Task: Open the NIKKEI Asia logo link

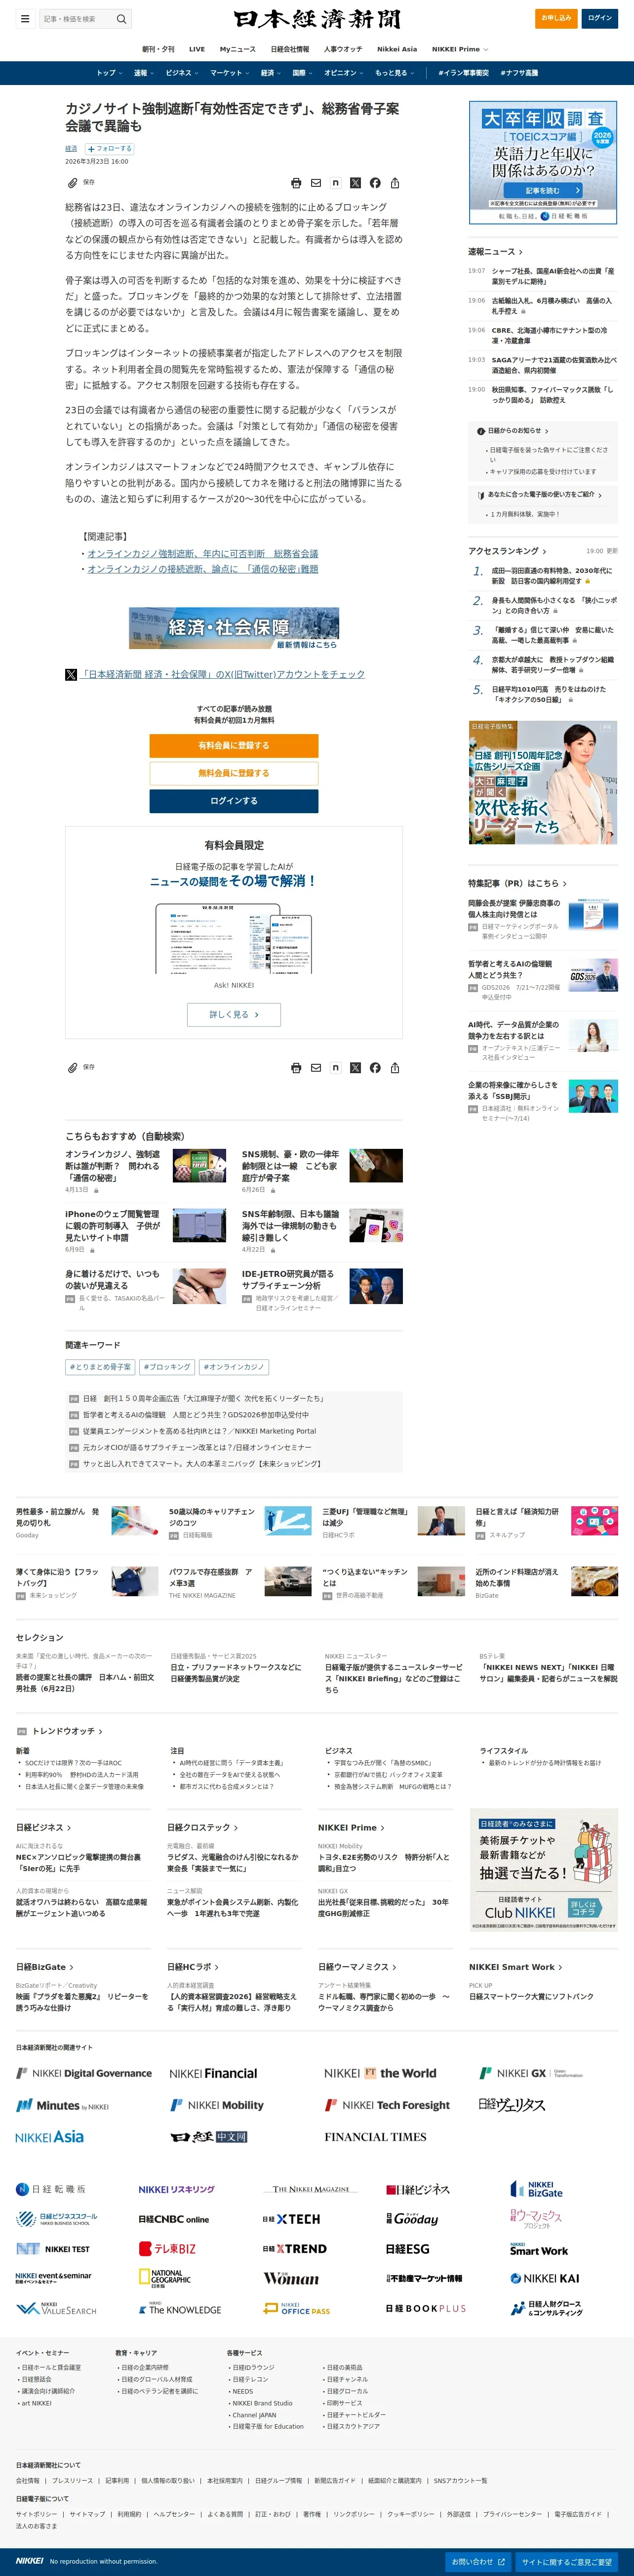Action: pyautogui.click(x=50, y=2137)
